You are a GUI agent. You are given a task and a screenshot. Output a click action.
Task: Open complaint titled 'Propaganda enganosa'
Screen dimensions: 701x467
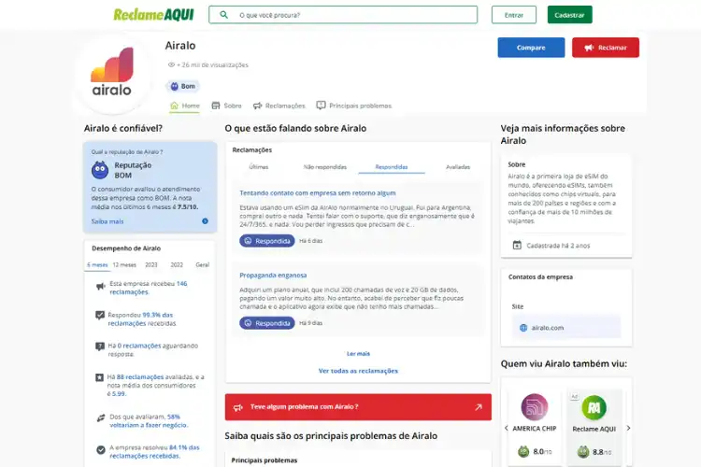(273, 276)
